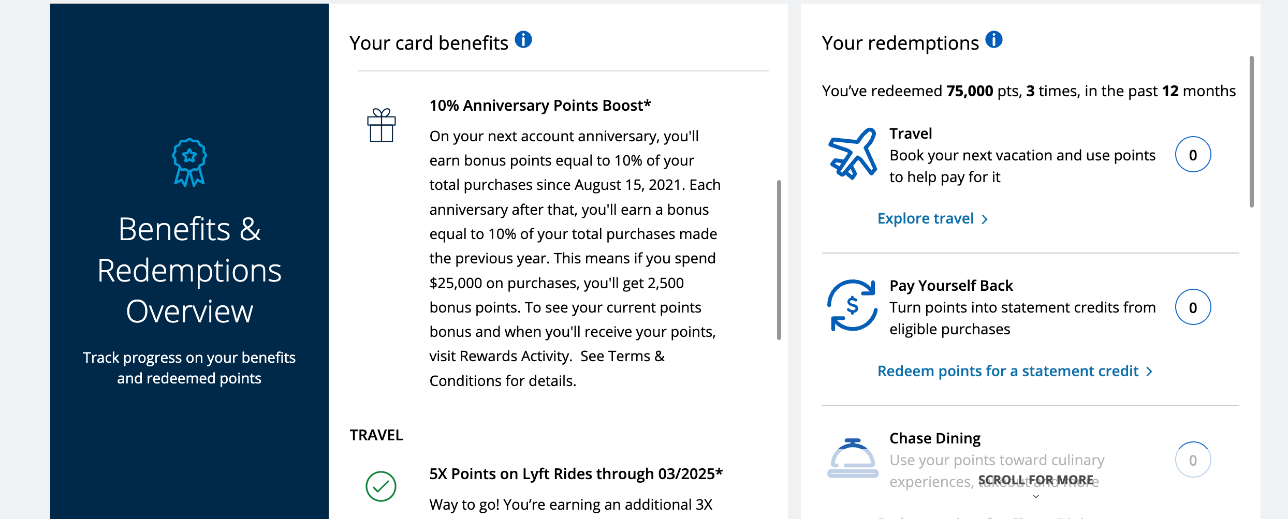Open Redeem points for a statement credit

coord(1007,370)
